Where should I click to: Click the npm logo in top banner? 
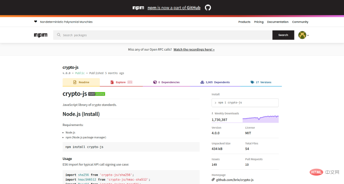coord(138,8)
